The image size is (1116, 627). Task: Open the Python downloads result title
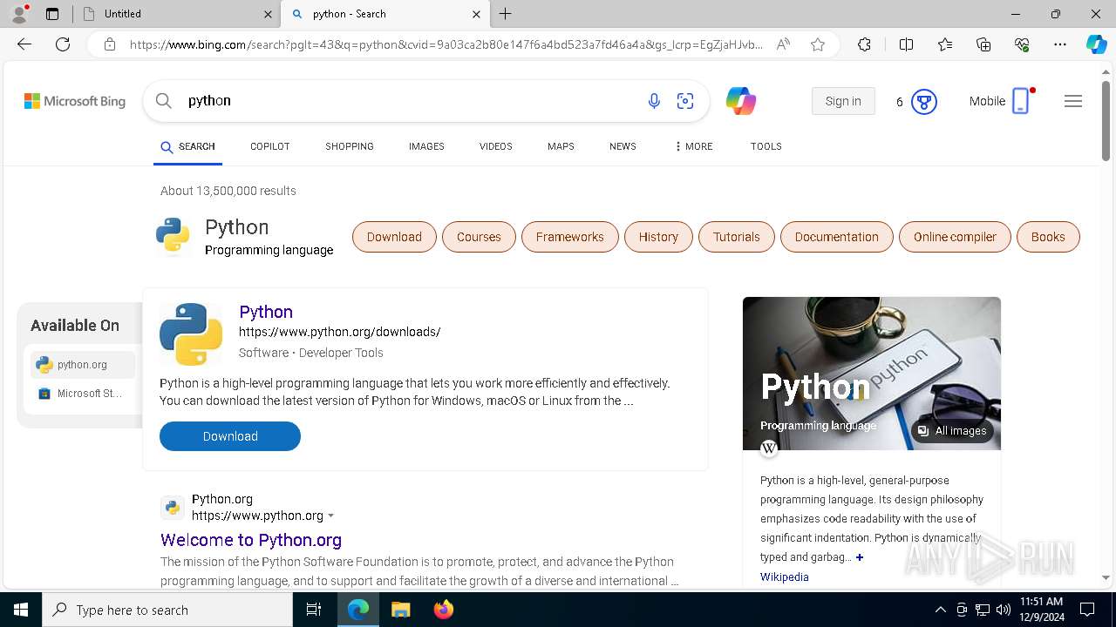pyautogui.click(x=266, y=312)
